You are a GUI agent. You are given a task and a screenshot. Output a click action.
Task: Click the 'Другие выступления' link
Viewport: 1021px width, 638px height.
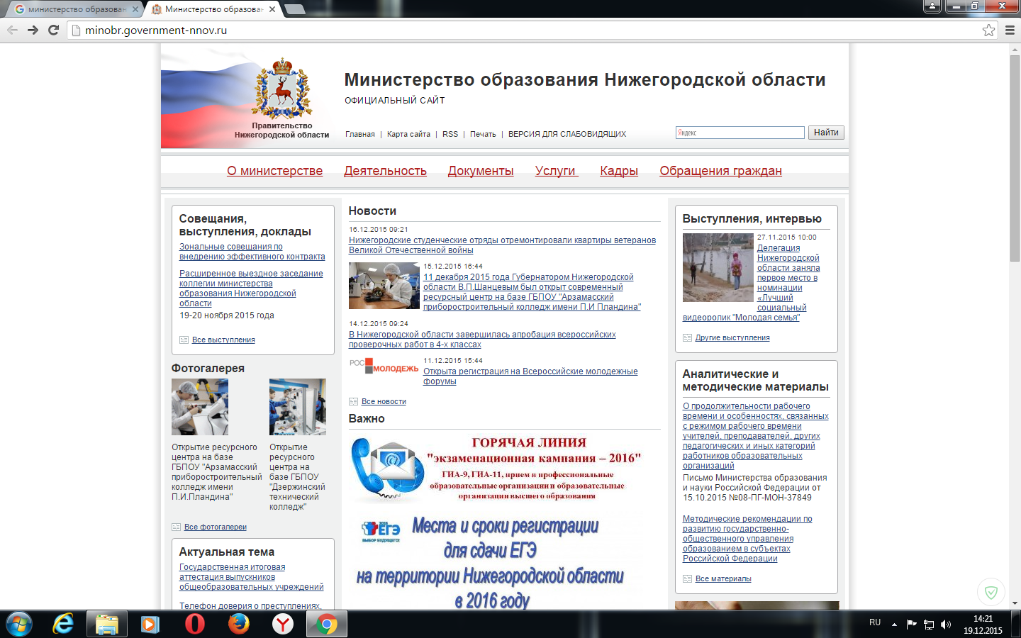732,337
